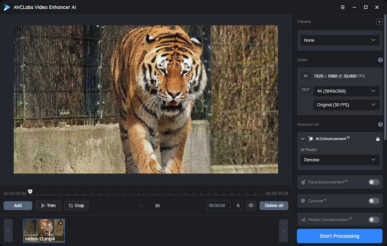Collapse the AI Enhancement section chevron
This screenshot has height=246, width=387.
(x=303, y=139)
